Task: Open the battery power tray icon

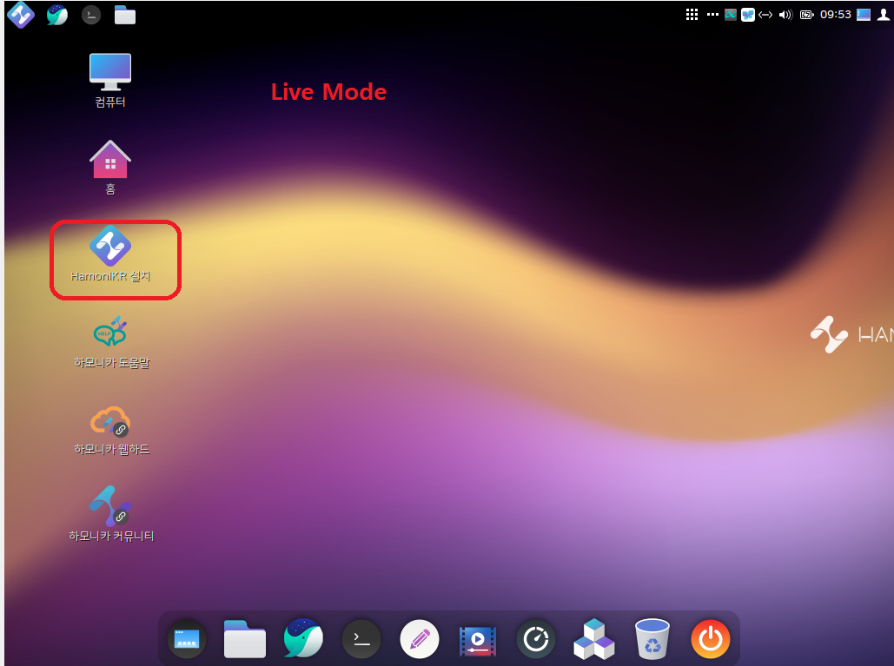Action: (806, 15)
